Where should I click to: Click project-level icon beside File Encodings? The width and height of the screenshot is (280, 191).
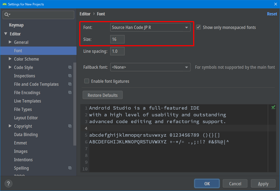pyautogui.click(x=70, y=93)
